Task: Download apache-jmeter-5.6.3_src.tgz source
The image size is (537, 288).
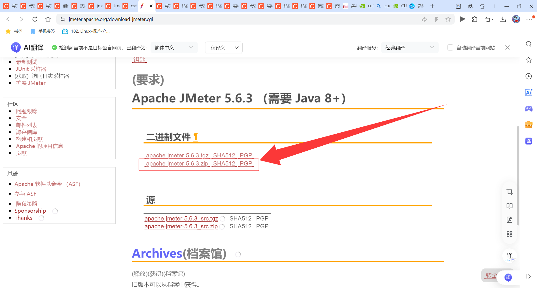Action: (181, 219)
